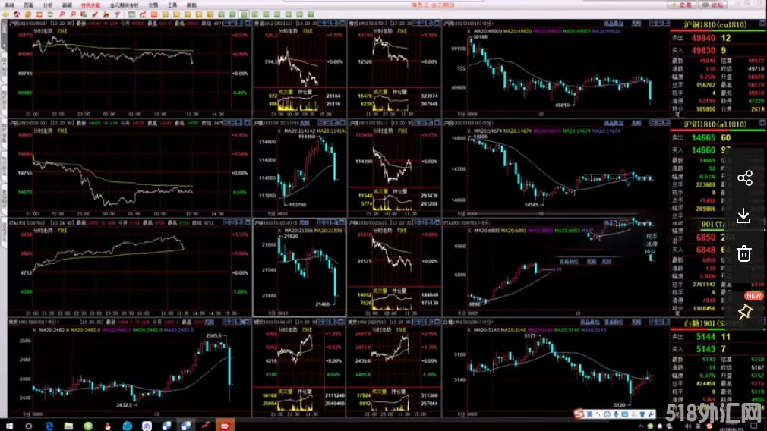Click the trash delete icon on overlay
767x431 pixels.
click(x=744, y=253)
